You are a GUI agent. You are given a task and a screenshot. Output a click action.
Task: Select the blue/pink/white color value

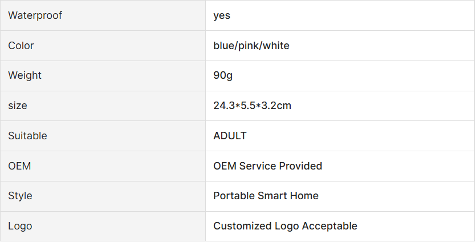tap(251, 46)
